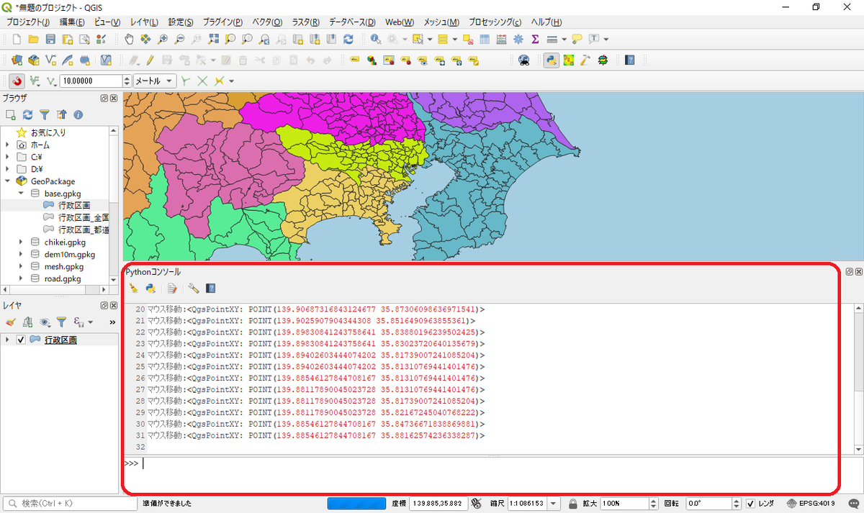Open the layer styling brush in Layers panel

[10, 322]
